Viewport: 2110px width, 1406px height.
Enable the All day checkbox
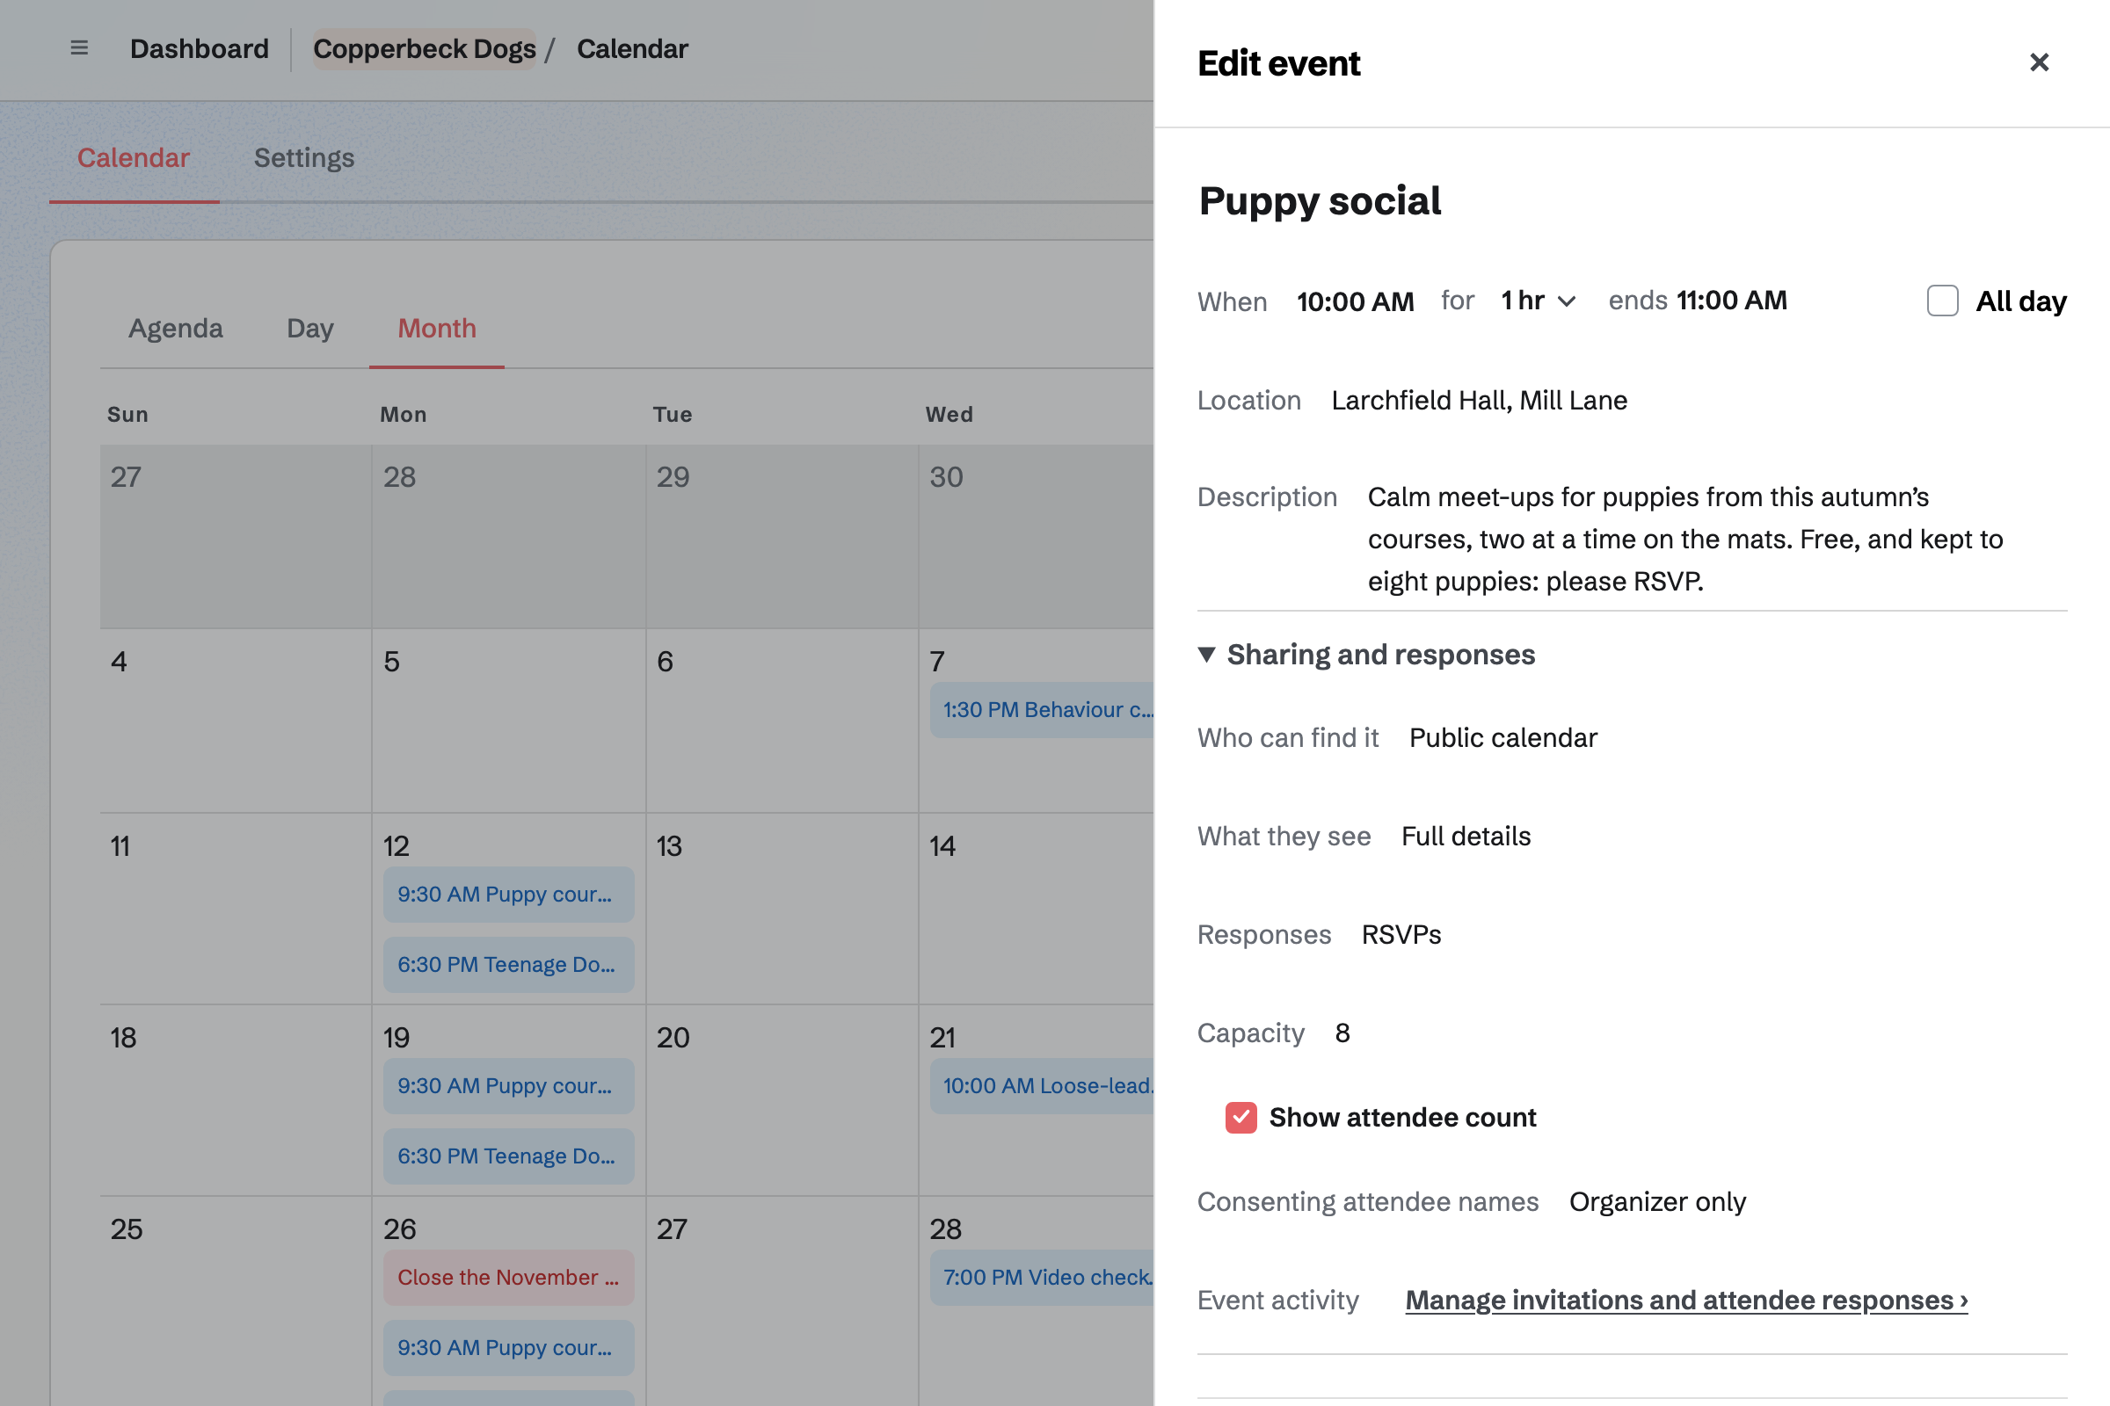(1942, 301)
